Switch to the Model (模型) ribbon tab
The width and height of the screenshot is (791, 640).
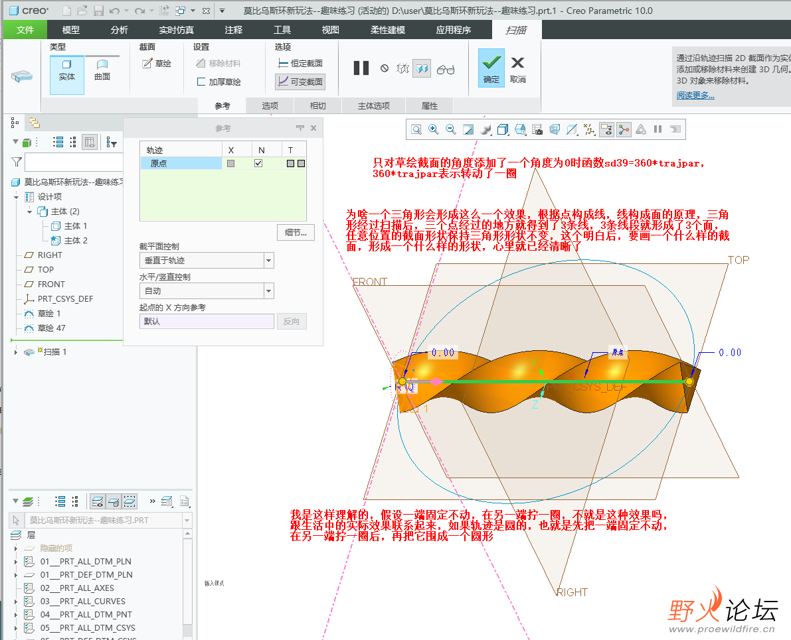pos(70,30)
